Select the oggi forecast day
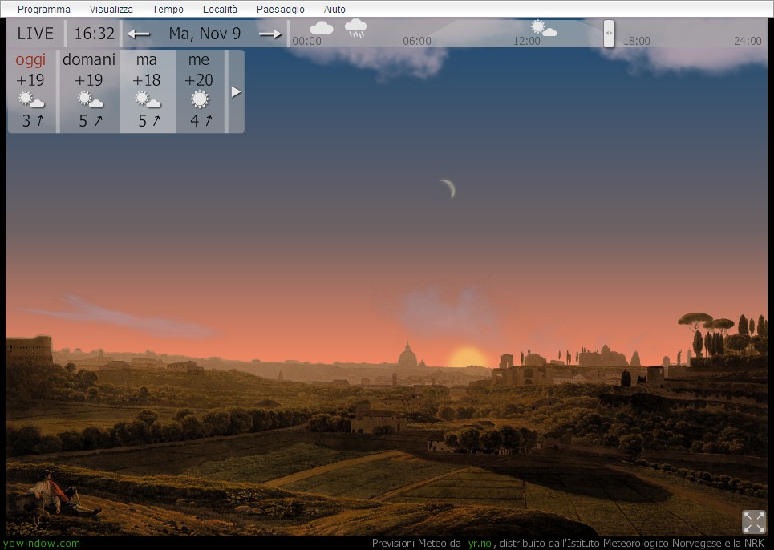This screenshot has height=550, width=774. coord(31,91)
